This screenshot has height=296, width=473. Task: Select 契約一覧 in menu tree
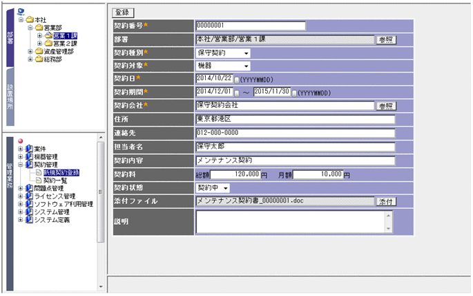pyautogui.click(x=55, y=181)
